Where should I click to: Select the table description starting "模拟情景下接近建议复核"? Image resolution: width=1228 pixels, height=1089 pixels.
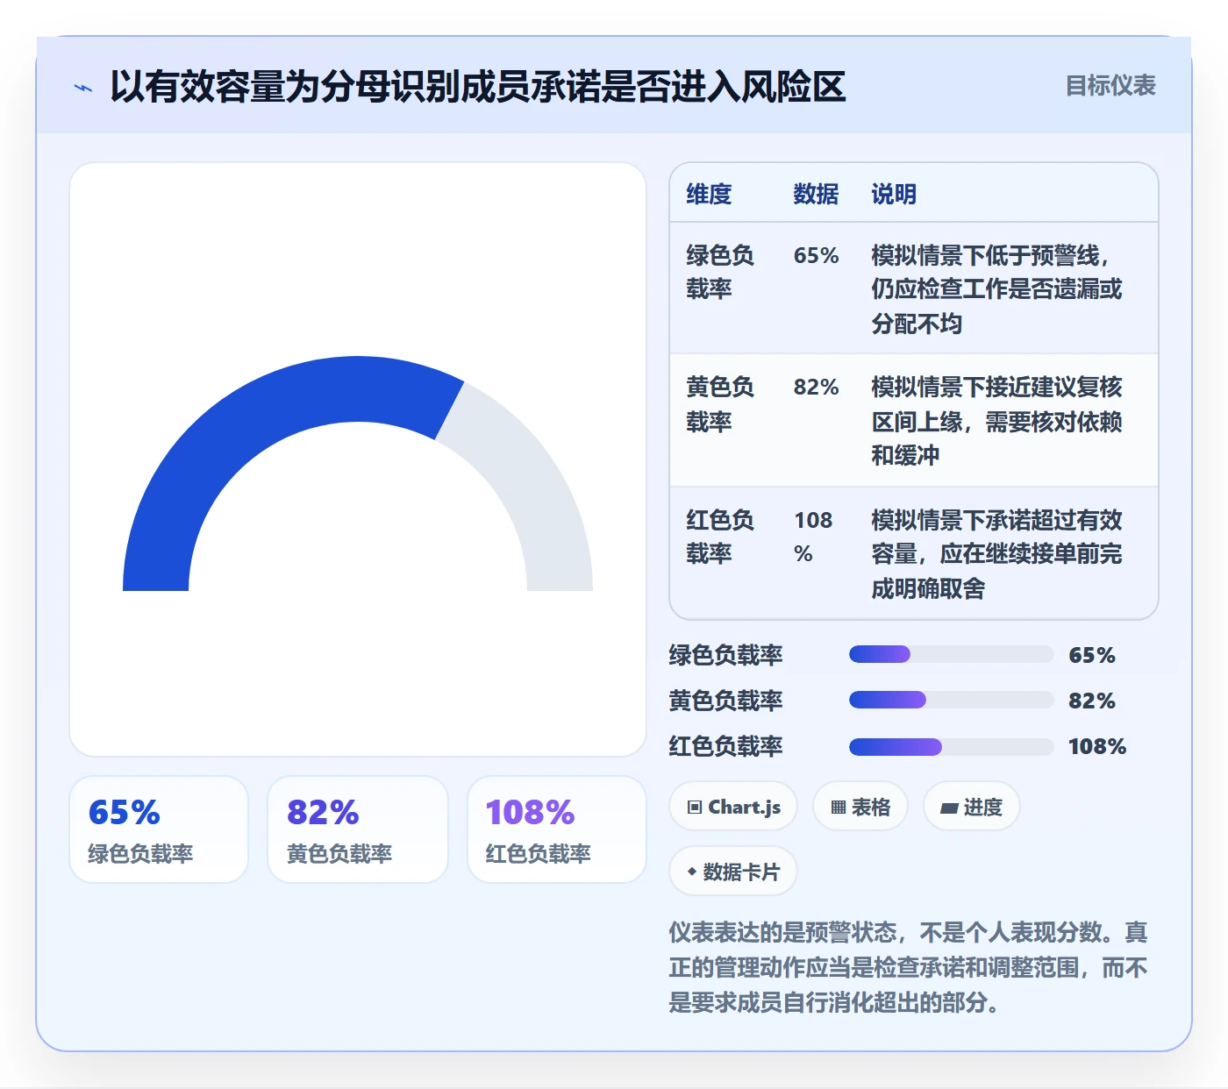[x=996, y=421]
